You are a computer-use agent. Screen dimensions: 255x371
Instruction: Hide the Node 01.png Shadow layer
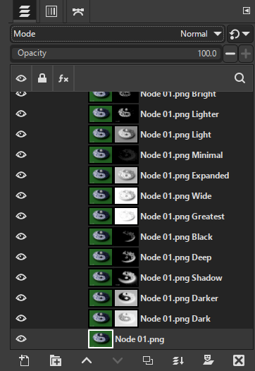21,277
